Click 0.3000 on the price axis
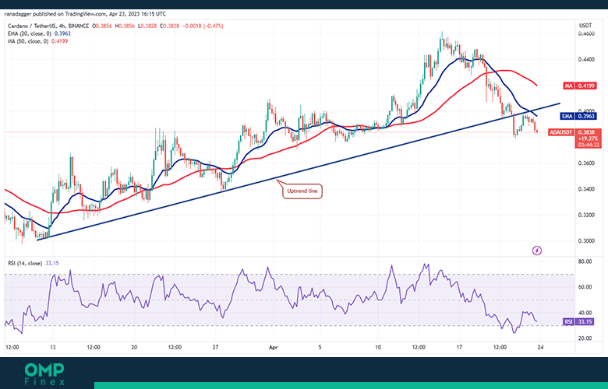The width and height of the screenshot is (608, 389). click(x=587, y=240)
